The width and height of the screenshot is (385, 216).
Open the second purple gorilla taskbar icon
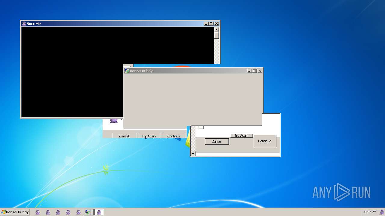[48, 212]
